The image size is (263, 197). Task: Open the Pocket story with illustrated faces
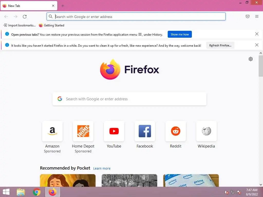[68, 180]
